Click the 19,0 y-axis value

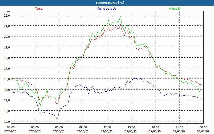pos(7,47)
